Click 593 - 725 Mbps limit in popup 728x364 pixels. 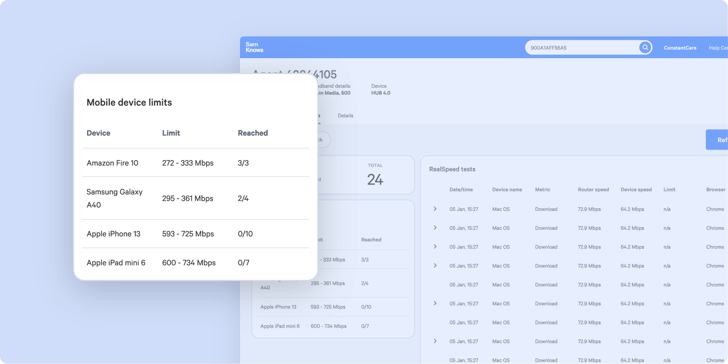point(188,234)
